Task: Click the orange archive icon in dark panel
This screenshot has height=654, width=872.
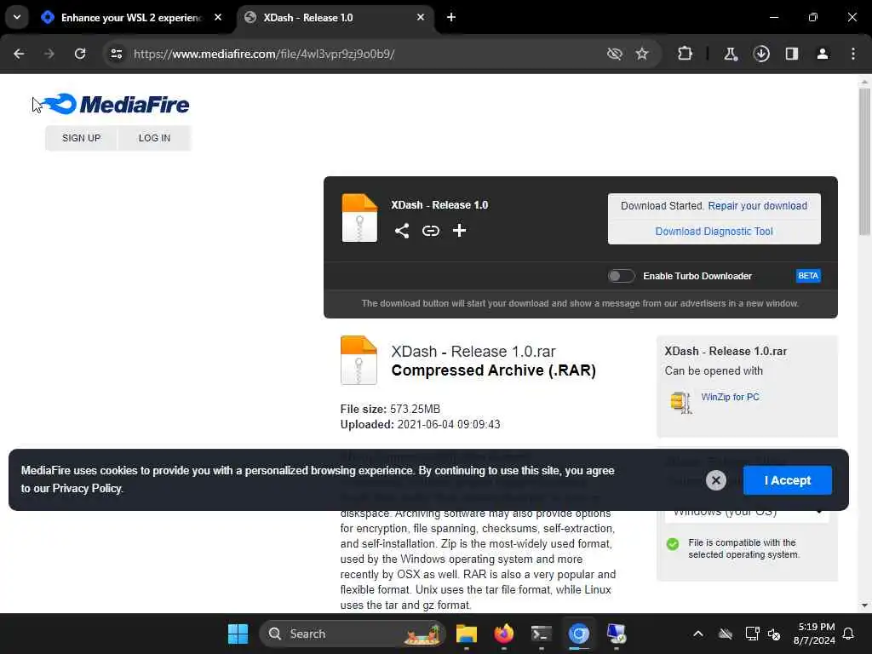Action: [x=359, y=218]
